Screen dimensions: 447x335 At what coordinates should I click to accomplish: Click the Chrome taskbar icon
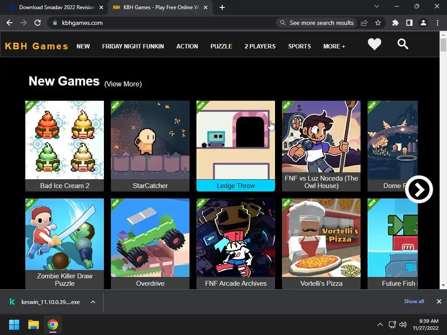click(53, 325)
